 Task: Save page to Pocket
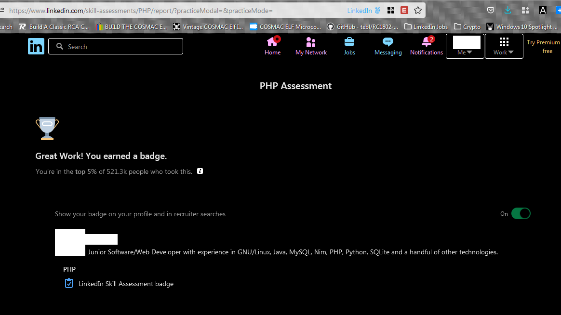(491, 11)
